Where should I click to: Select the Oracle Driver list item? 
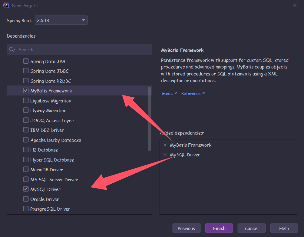(x=45, y=199)
